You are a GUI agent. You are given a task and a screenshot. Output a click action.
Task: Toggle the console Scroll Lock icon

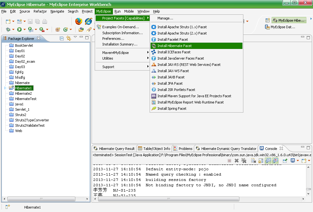pyautogui.click(x=261, y=161)
